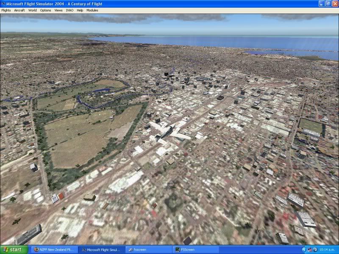Click the tray icon beside the clock
Image resolution: width=339 pixels, height=254 pixels.
click(314, 249)
